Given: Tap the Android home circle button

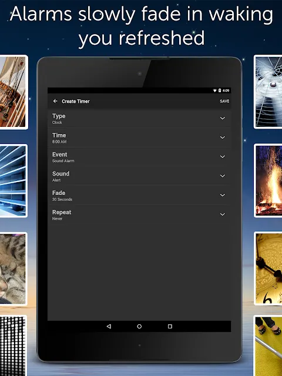Looking at the screenshot, I should point(139,327).
